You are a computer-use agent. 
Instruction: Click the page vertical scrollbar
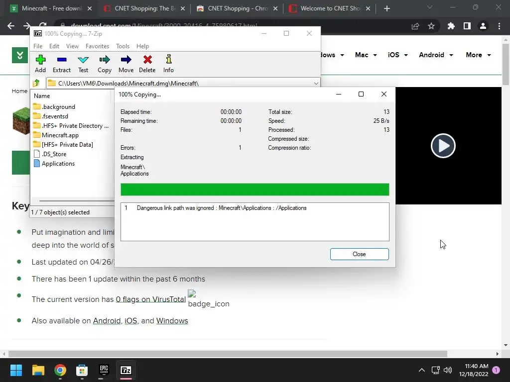pos(506,64)
